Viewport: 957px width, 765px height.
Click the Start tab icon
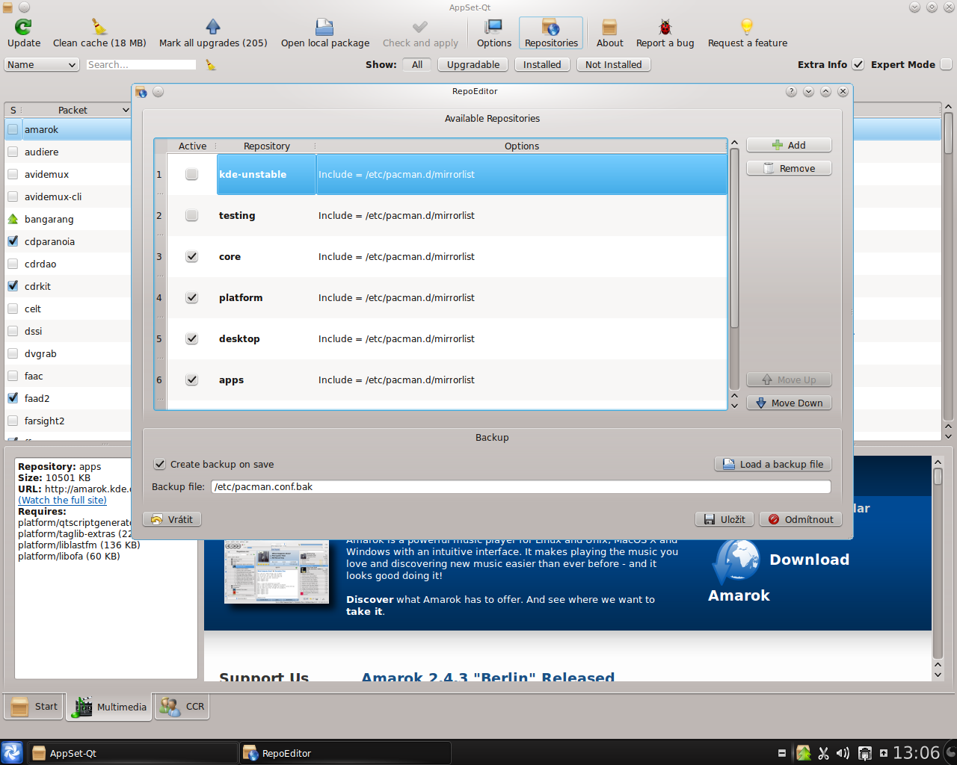click(21, 707)
